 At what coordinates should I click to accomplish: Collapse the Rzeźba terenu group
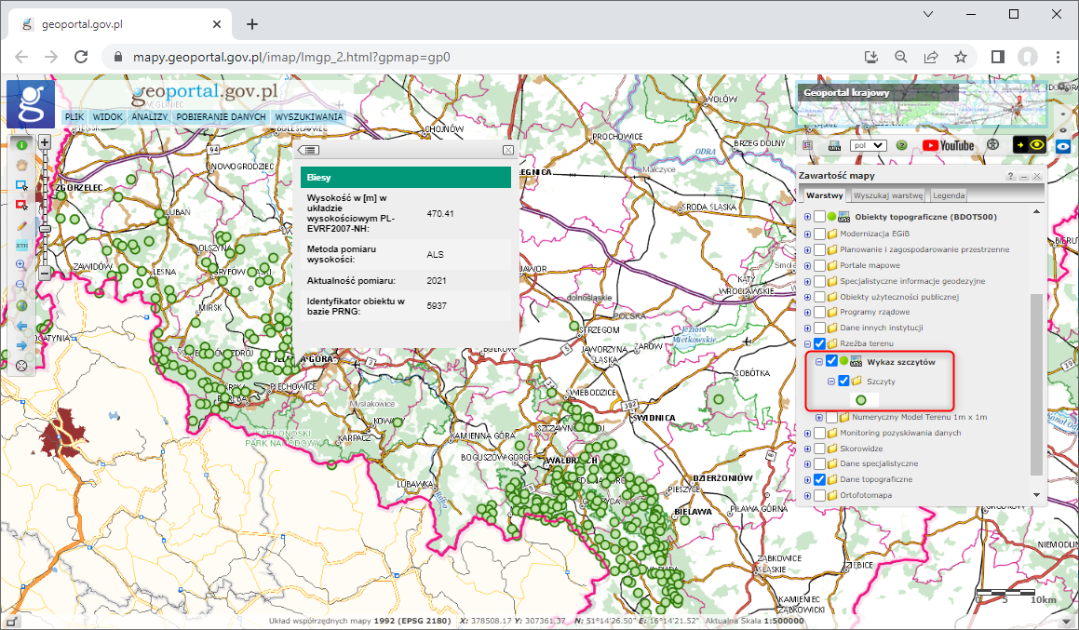click(x=807, y=343)
